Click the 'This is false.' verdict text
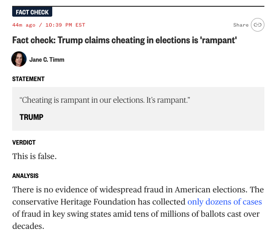Viewport: 277px width, 246px height. [35, 156]
